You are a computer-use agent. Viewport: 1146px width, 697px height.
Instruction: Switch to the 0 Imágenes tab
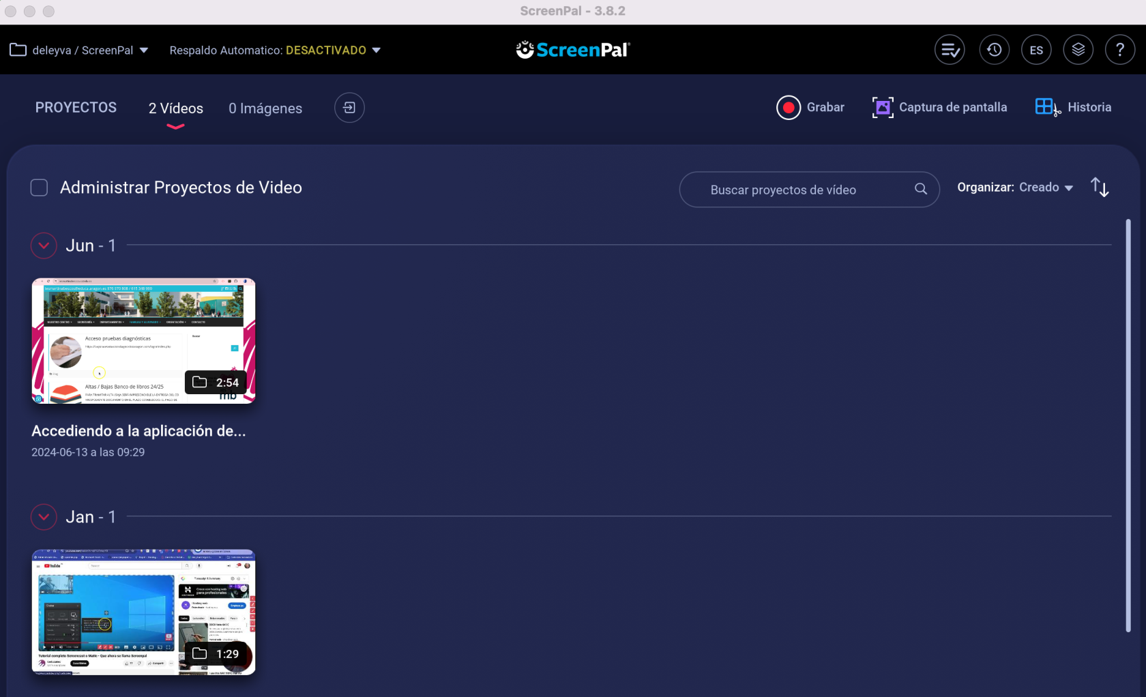[x=265, y=108]
